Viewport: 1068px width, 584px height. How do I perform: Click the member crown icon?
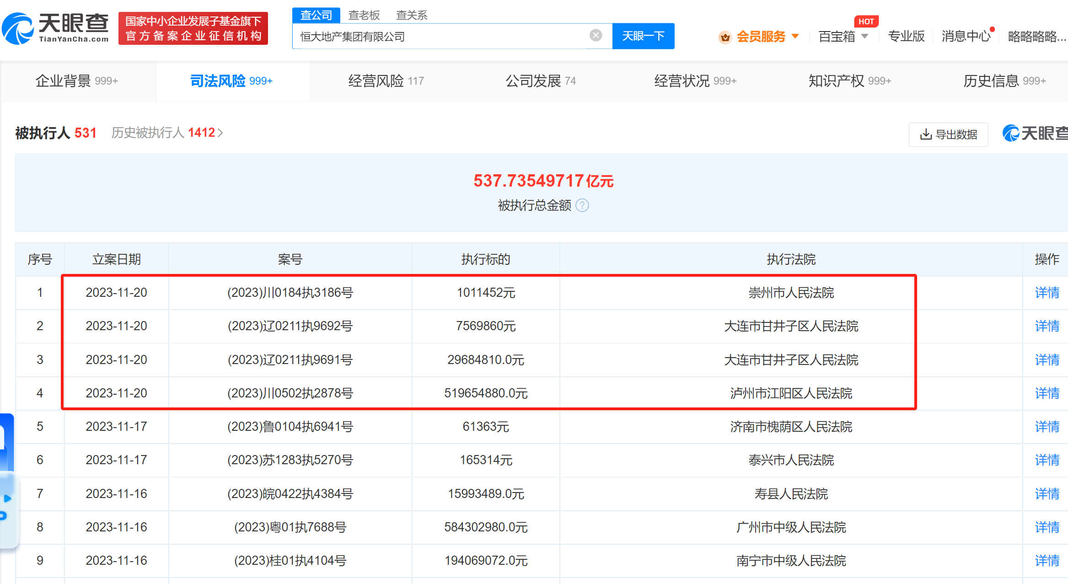pyautogui.click(x=725, y=37)
